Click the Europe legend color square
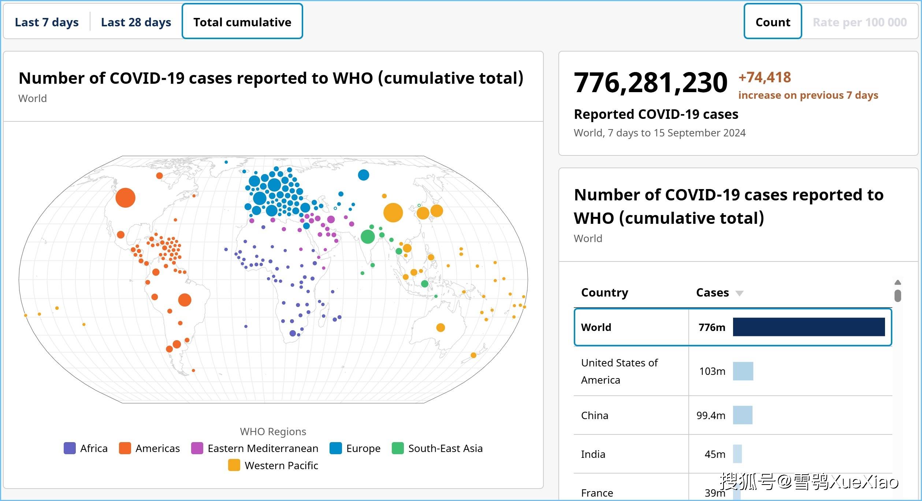 click(335, 448)
